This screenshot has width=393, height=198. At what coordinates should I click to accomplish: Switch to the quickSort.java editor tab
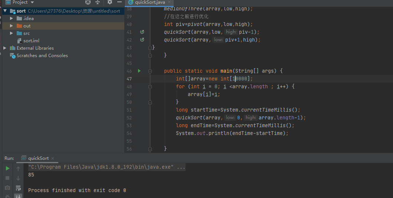pos(150,2)
